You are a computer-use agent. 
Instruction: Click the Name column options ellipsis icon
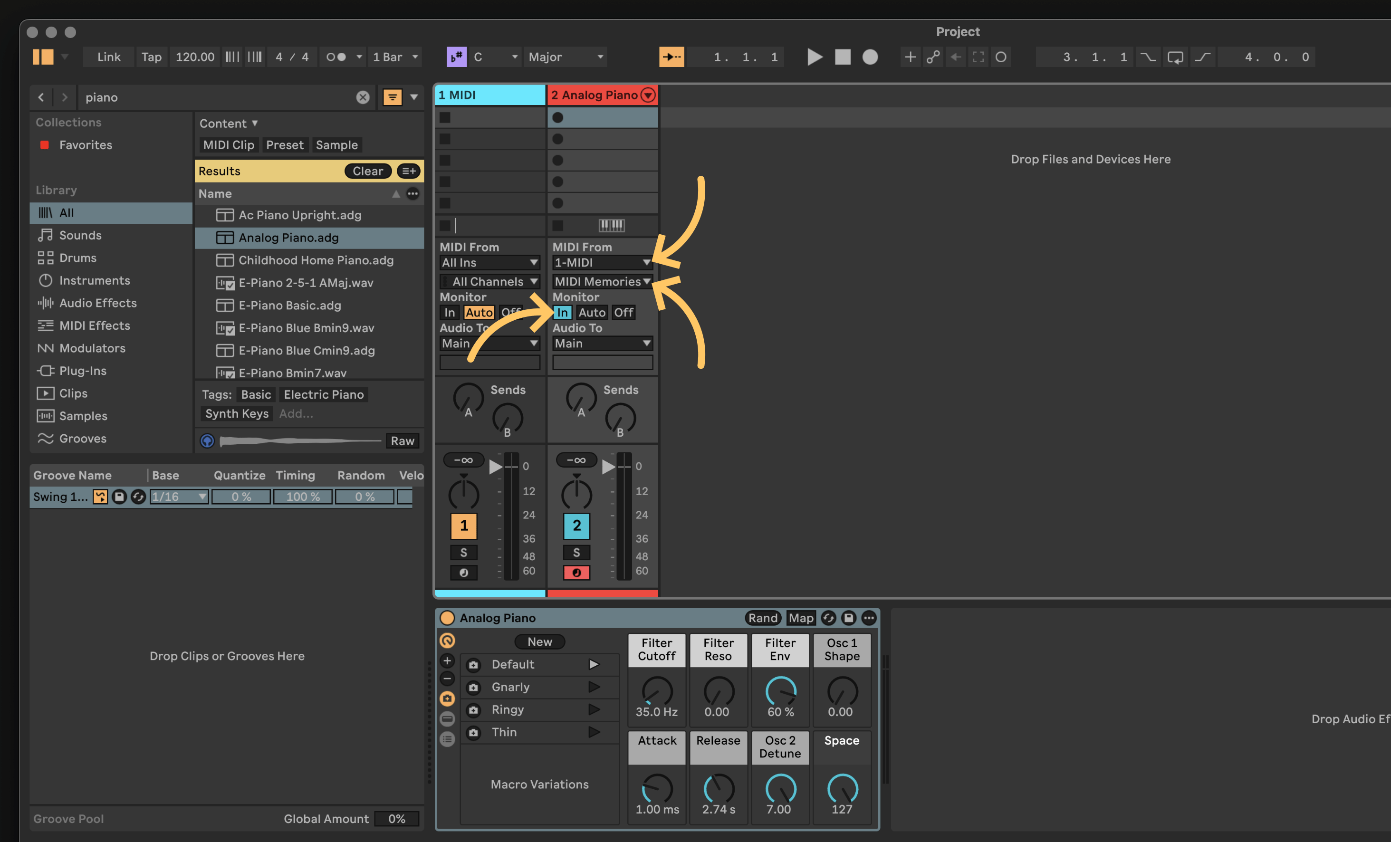[x=413, y=193]
